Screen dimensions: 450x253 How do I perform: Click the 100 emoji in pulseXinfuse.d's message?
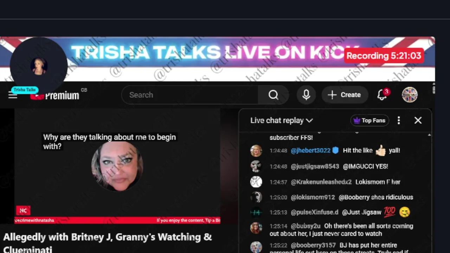pyautogui.click(x=390, y=212)
